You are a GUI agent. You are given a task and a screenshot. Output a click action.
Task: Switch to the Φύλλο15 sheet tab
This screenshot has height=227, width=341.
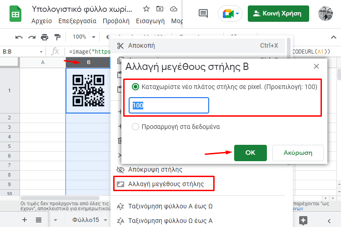point(85,220)
